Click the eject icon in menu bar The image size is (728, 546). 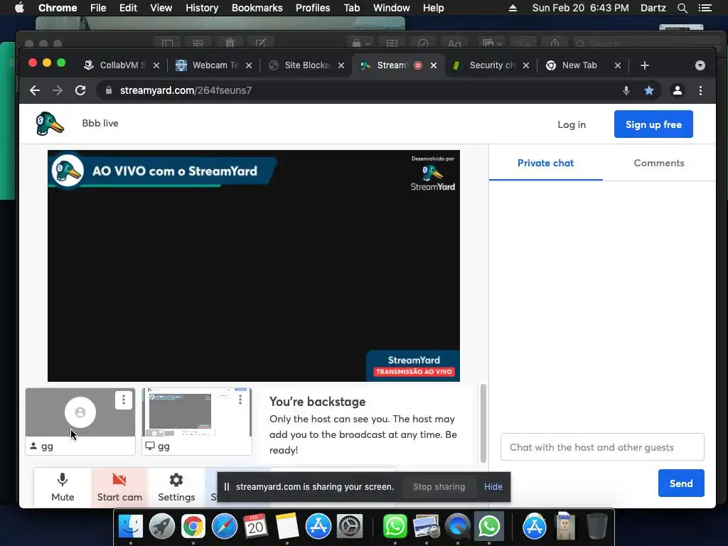tap(513, 8)
